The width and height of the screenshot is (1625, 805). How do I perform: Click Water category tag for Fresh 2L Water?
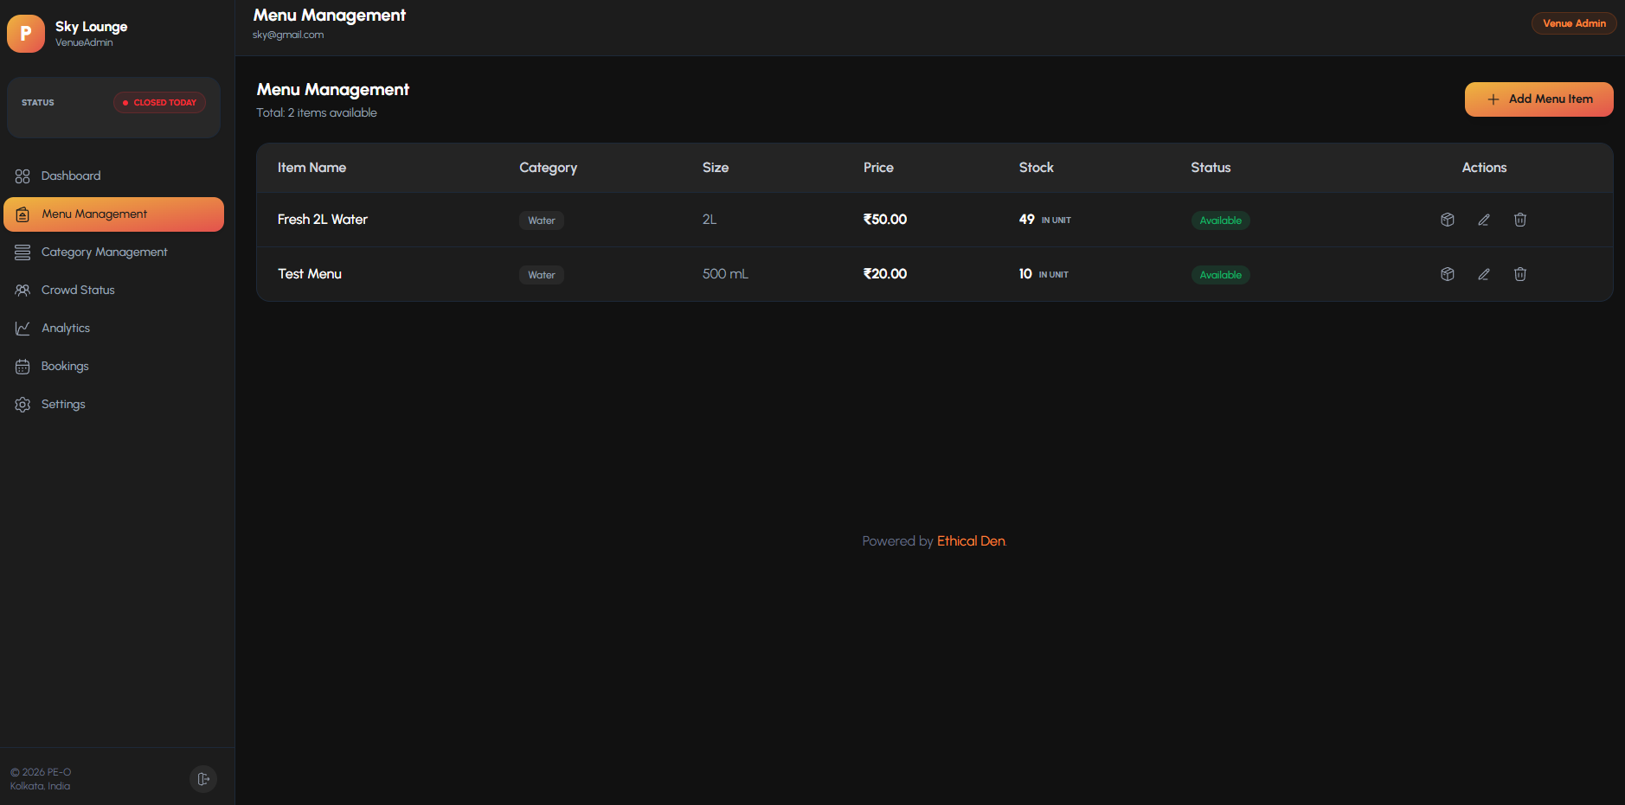tap(542, 220)
